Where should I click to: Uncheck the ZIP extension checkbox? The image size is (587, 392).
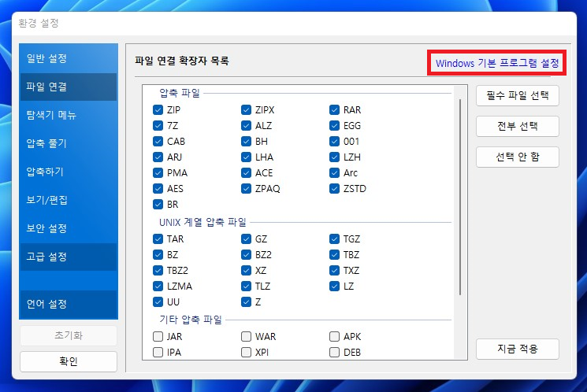158,110
